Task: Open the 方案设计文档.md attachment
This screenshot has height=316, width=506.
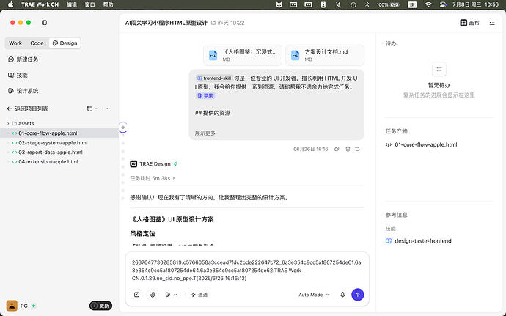Action: [x=325, y=55]
